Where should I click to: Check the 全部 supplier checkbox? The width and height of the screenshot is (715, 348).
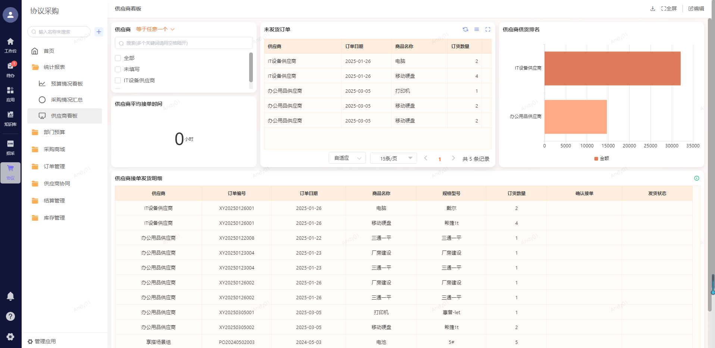click(118, 58)
